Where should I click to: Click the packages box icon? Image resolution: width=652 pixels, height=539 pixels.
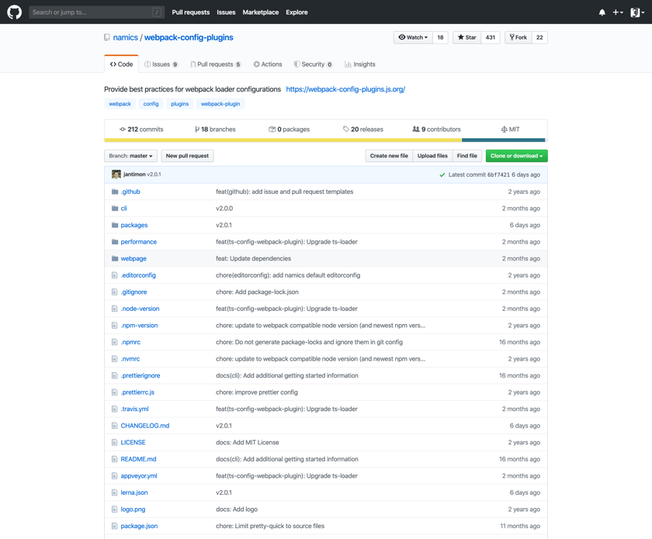coord(272,130)
